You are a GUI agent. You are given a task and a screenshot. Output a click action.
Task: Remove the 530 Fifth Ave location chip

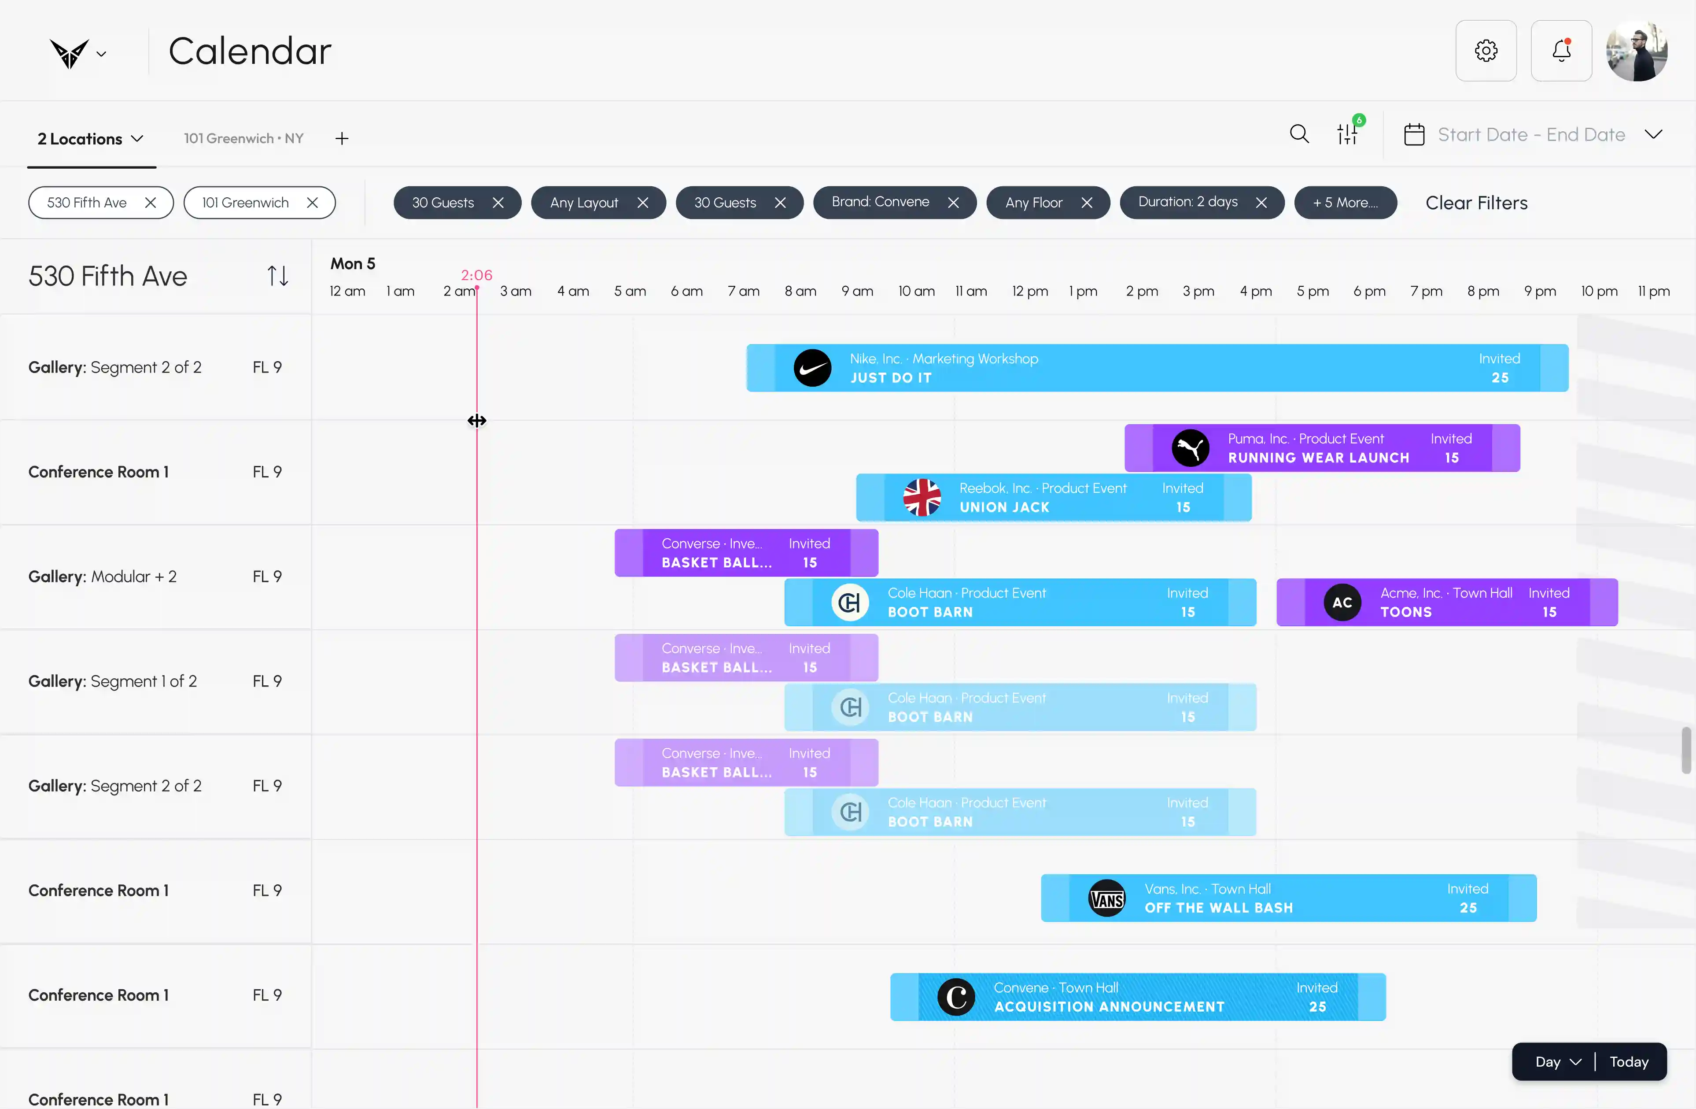151,203
